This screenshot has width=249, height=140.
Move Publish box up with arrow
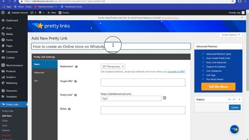pyautogui.click(x=229, y=100)
